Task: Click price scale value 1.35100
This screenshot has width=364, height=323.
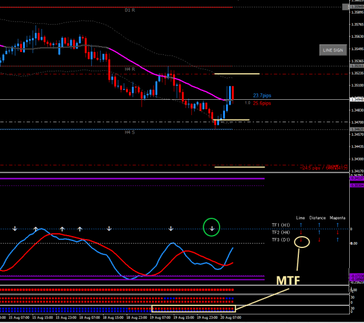Action: (357, 86)
